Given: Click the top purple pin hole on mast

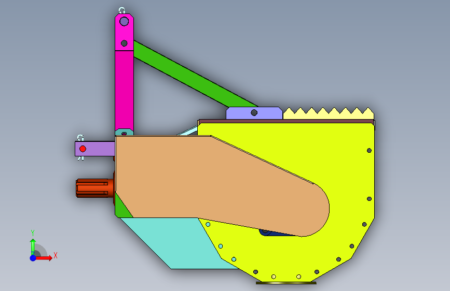Looking at the screenshot, I should [x=124, y=21].
